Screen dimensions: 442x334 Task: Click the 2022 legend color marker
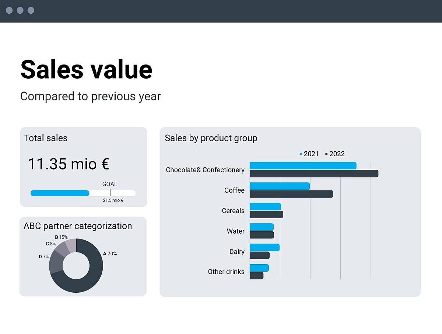pos(326,154)
